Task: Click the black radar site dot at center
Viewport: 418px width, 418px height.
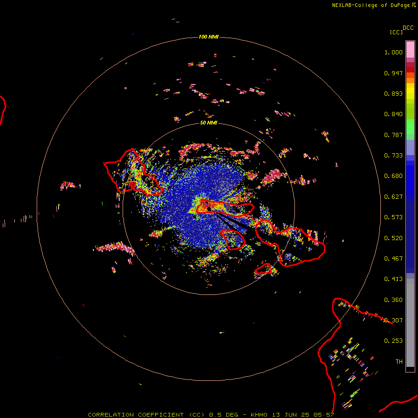Action: click(209, 209)
